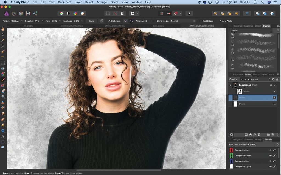Open the Filters menu
The width and height of the screenshot is (281, 175).
click(x=114, y=2)
